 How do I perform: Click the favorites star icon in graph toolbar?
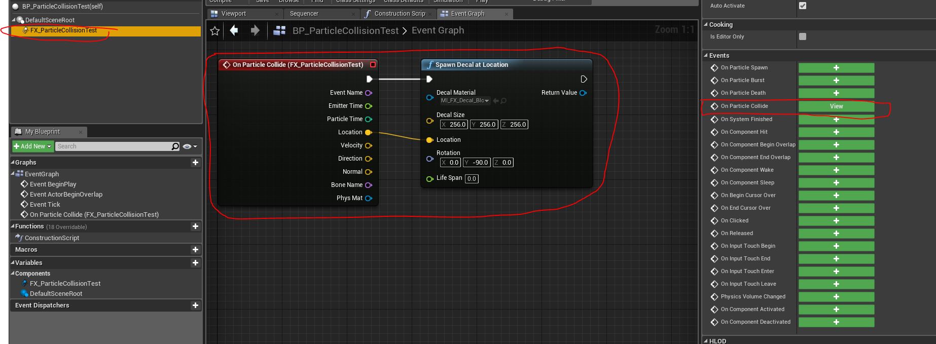214,31
